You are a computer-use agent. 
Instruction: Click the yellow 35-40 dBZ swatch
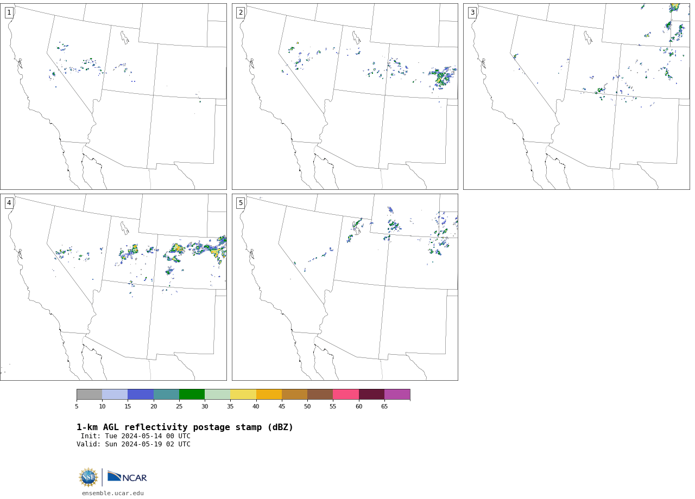tap(243, 394)
